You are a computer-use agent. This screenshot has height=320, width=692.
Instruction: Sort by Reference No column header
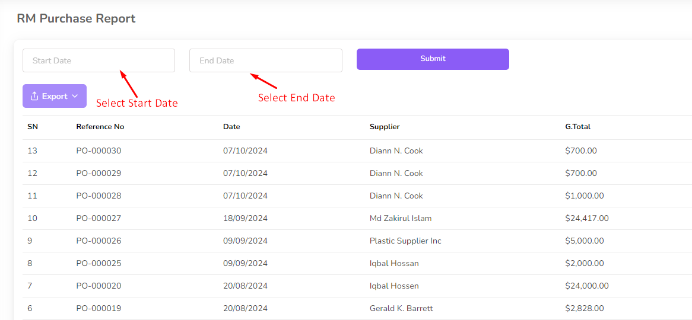tap(100, 127)
